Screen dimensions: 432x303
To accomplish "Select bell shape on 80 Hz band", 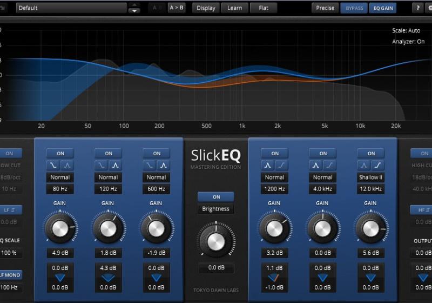I will point(67,165).
